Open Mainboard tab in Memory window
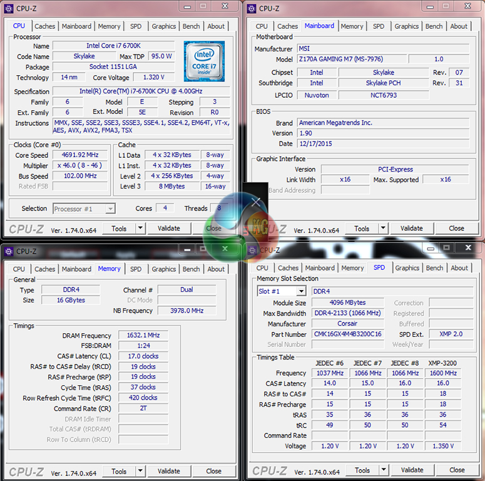The height and width of the screenshot is (481, 485). 76,269
